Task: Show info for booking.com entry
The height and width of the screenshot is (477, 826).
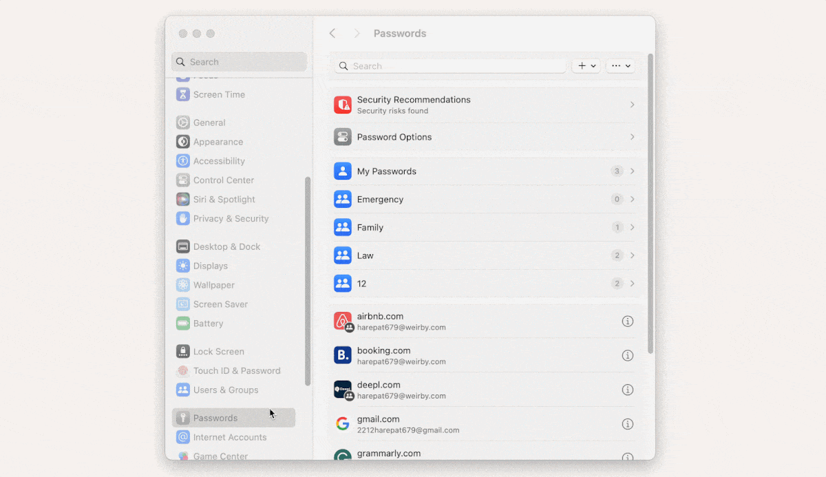Action: 628,356
